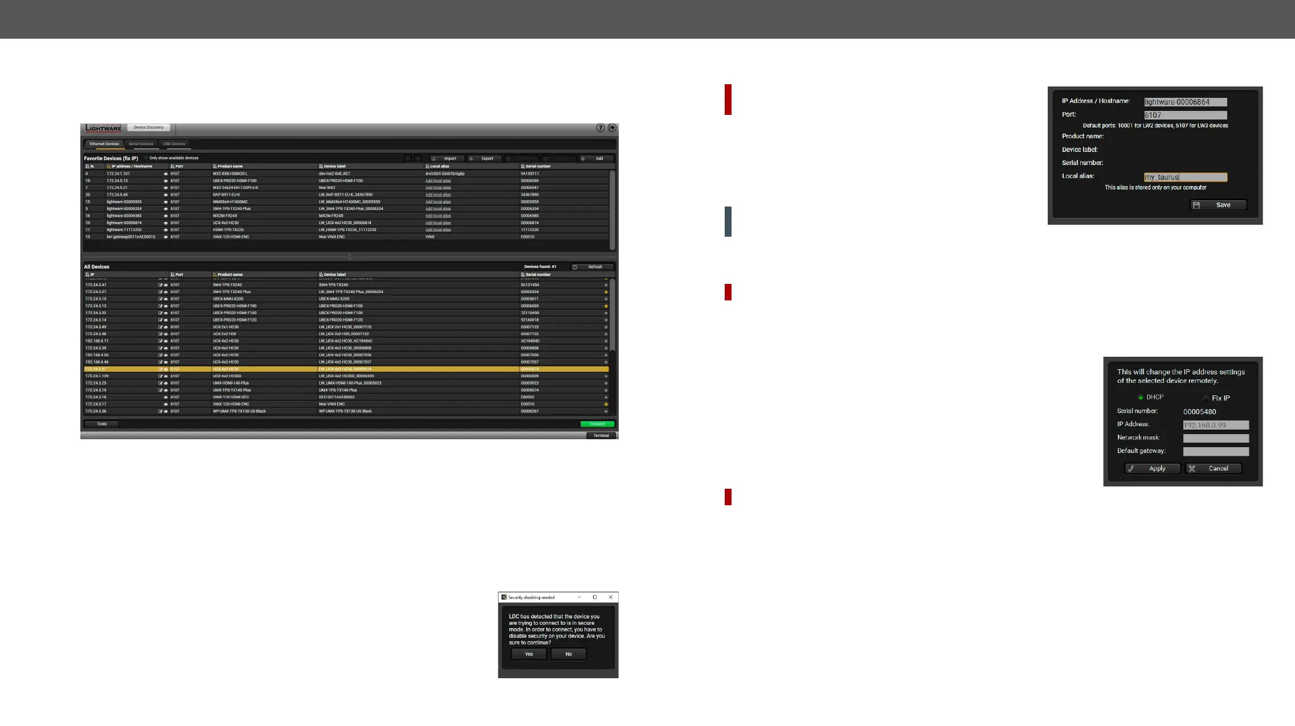This screenshot has height=726, width=1295.
Task: Sort favorites by IP address / Hostname
Action: pos(109,167)
